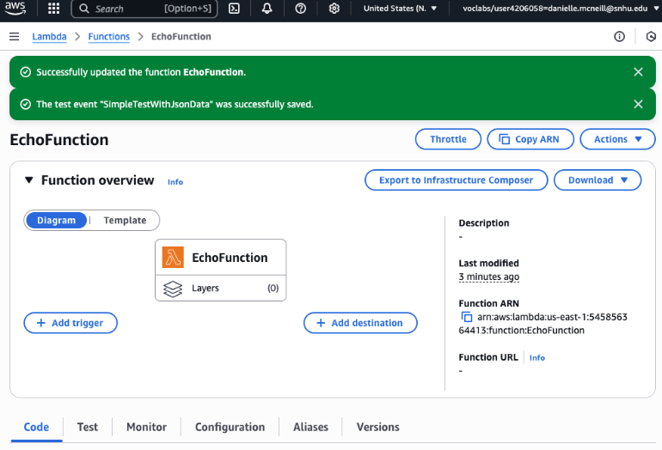Click the '3 minutes ago' timestamp
Image resolution: width=662 pixels, height=450 pixels.
click(x=489, y=277)
